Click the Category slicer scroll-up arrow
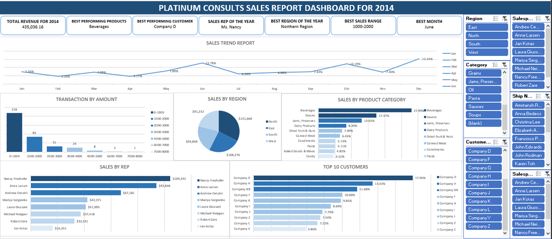The image size is (552, 239). pyautogui.click(x=505, y=72)
